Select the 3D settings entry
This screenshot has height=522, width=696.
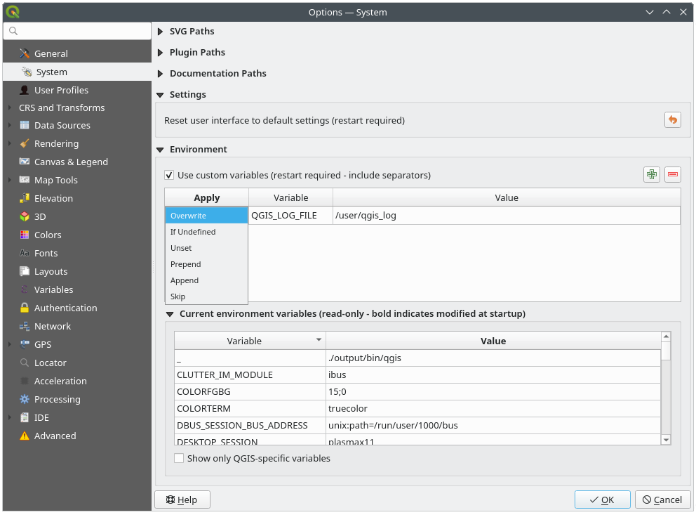click(40, 216)
